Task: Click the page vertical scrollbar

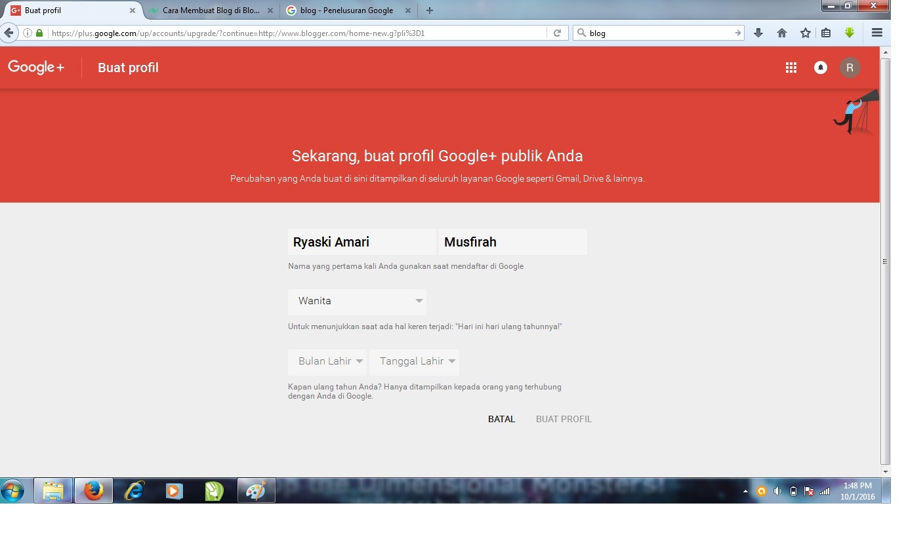Action: (x=885, y=261)
